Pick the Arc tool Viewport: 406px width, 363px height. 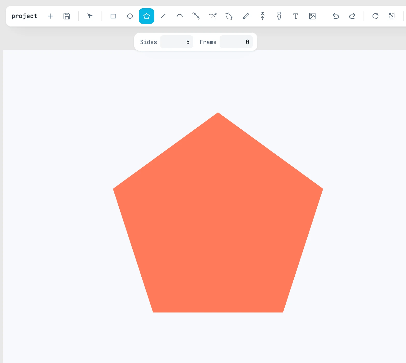tap(180, 16)
